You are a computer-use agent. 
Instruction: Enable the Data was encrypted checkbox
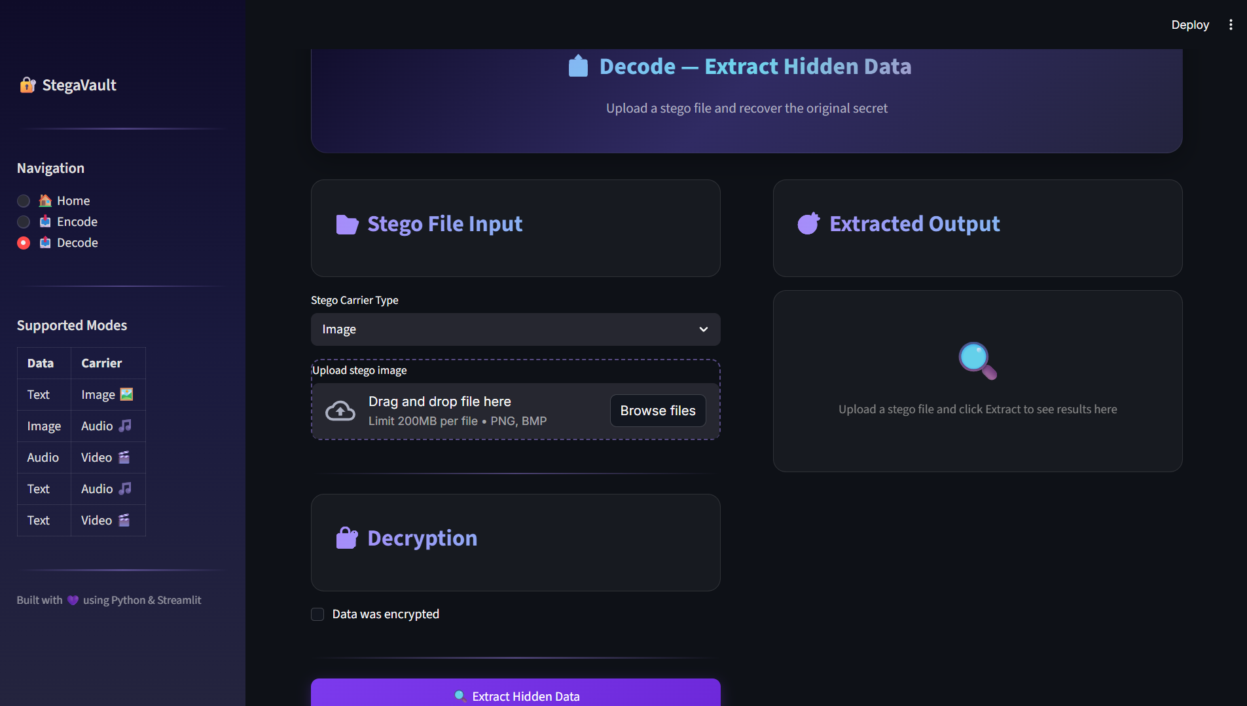pyautogui.click(x=317, y=614)
